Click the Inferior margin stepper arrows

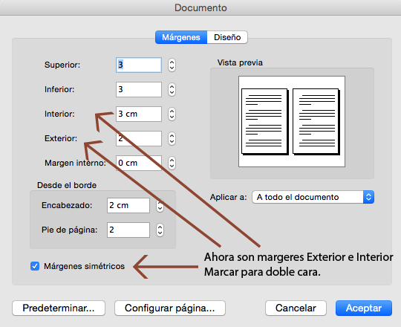point(172,90)
